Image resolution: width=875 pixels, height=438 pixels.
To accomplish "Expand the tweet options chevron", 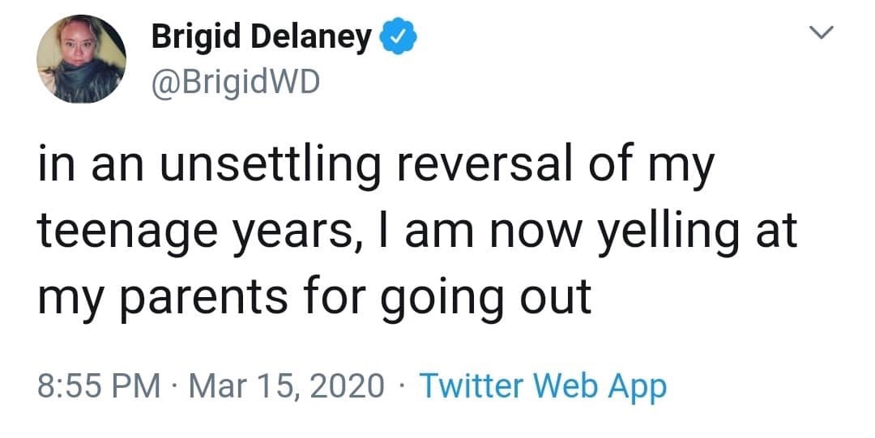I will (x=821, y=33).
